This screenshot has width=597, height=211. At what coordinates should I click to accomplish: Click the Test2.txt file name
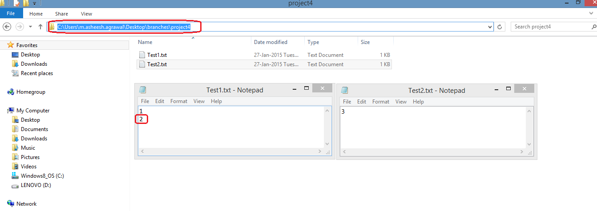tap(157, 64)
